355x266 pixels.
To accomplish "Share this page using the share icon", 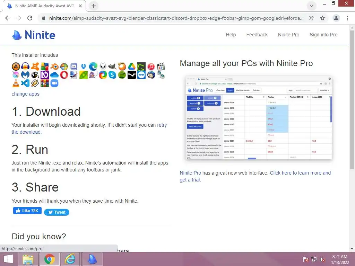I will point(311,18).
